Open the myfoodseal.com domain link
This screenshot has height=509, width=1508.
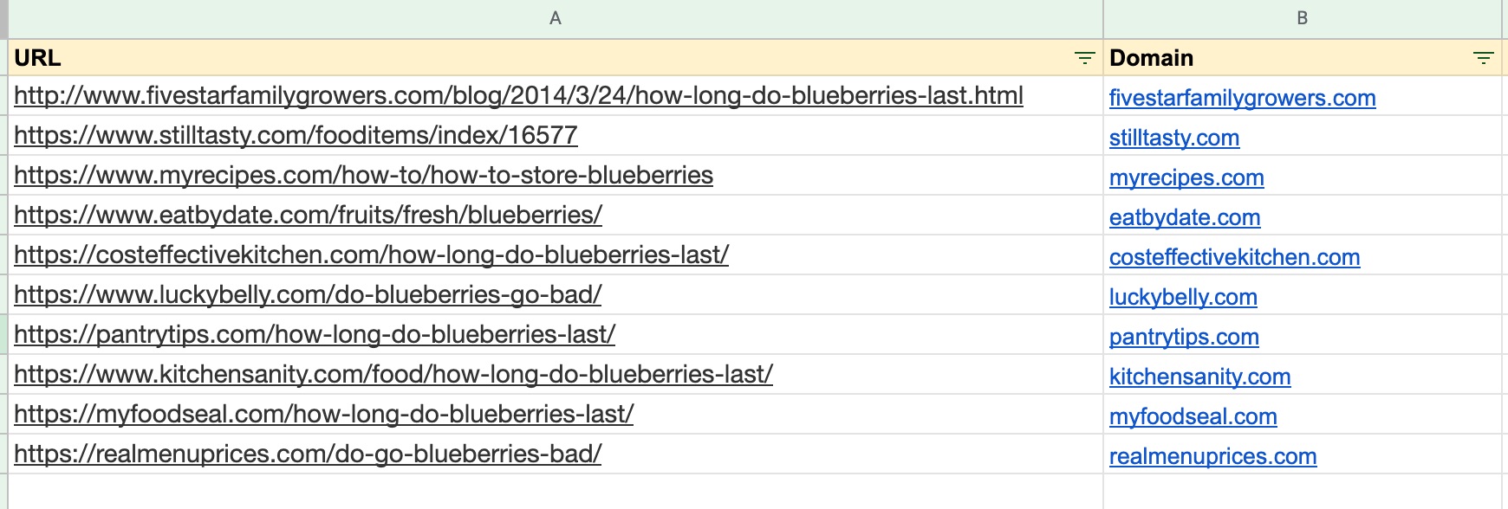(x=1193, y=416)
